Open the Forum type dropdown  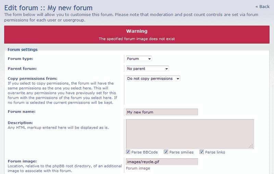click(x=139, y=59)
